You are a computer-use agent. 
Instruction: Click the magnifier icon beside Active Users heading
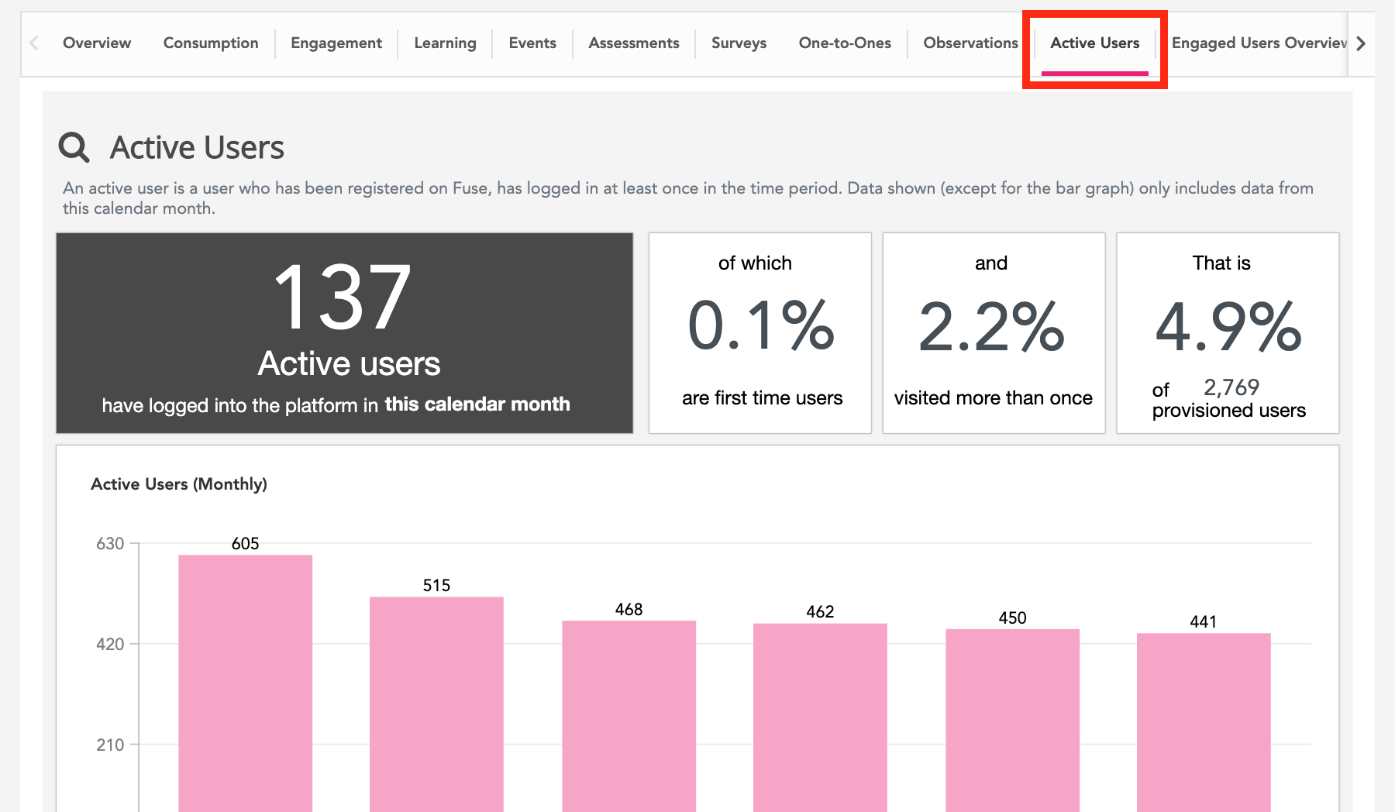(74, 146)
